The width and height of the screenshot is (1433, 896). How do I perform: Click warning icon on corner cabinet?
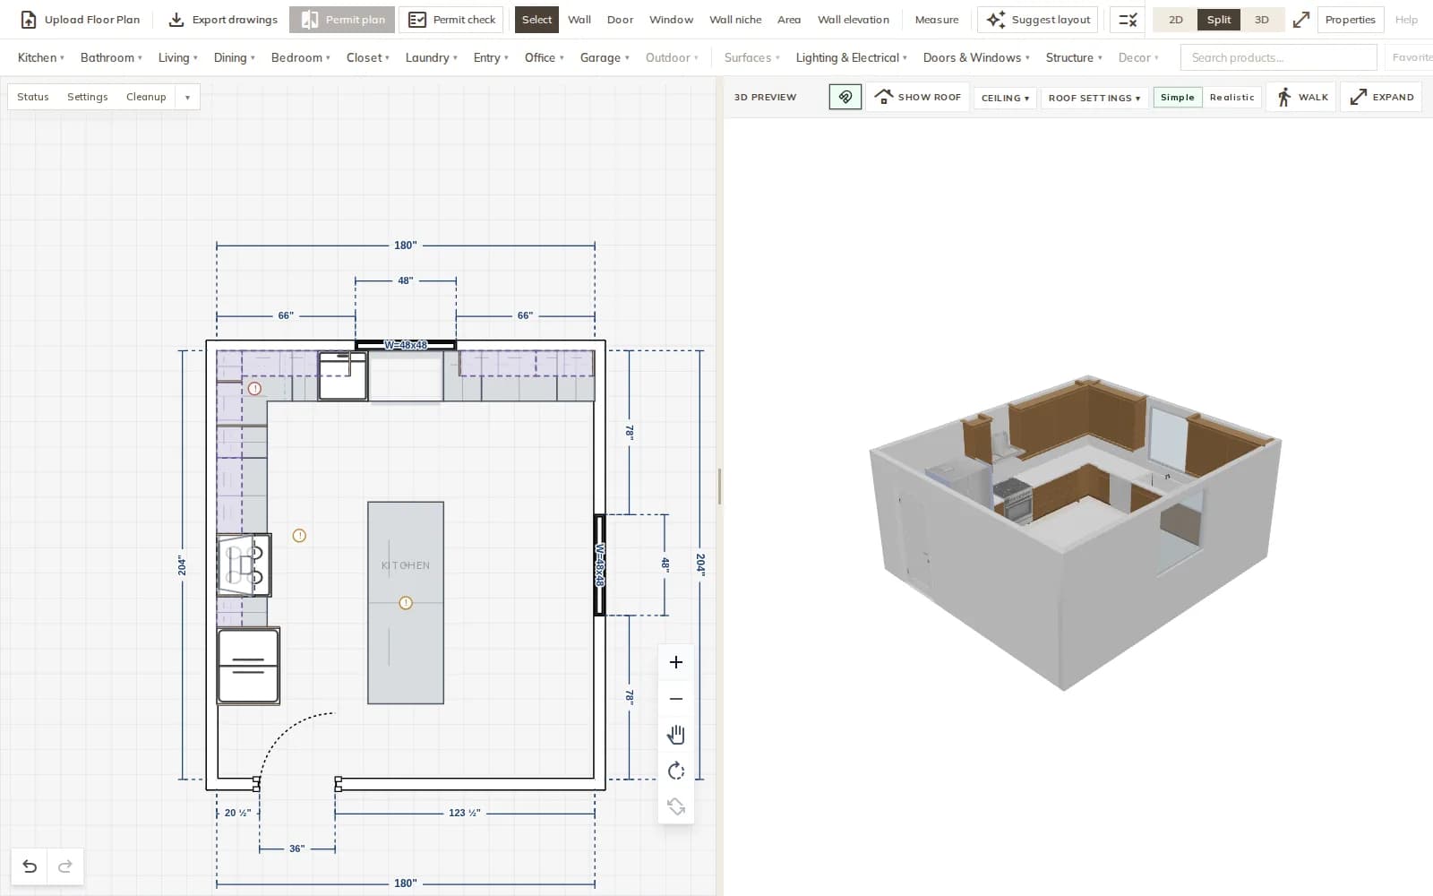(254, 389)
